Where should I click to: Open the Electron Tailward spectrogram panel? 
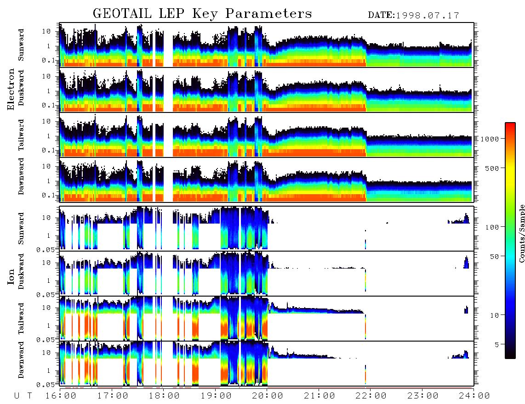[x=267, y=135]
